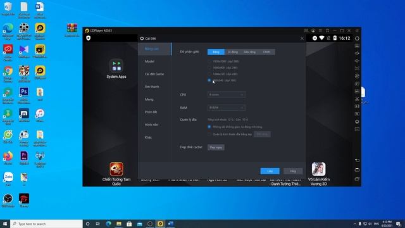Open Windows notification center icon
Viewport: 405px width, 228px height.
[x=399, y=224]
